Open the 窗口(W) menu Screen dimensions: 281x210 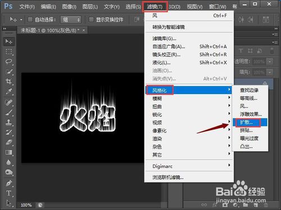coord(217,7)
